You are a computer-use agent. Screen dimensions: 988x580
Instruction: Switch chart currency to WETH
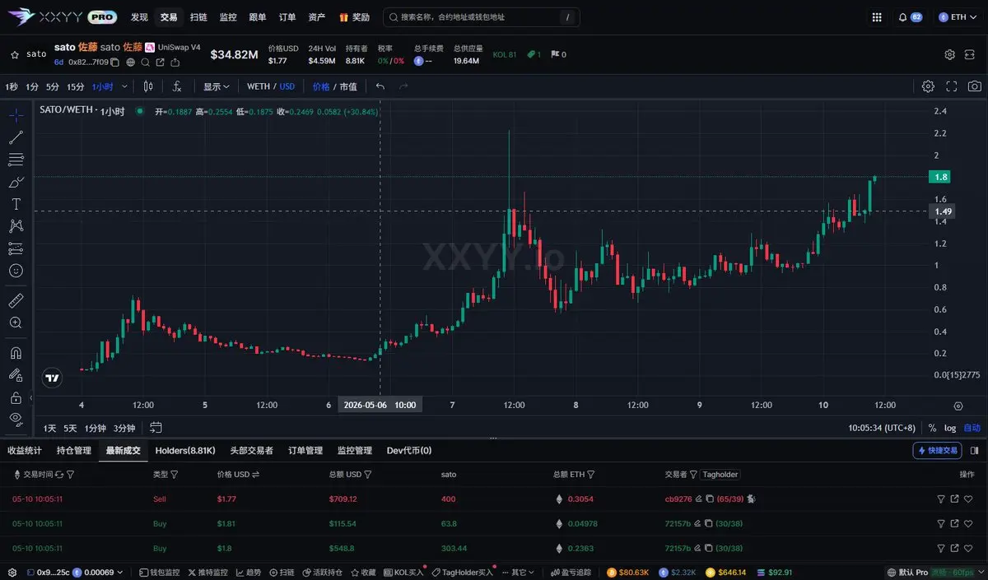pos(259,86)
